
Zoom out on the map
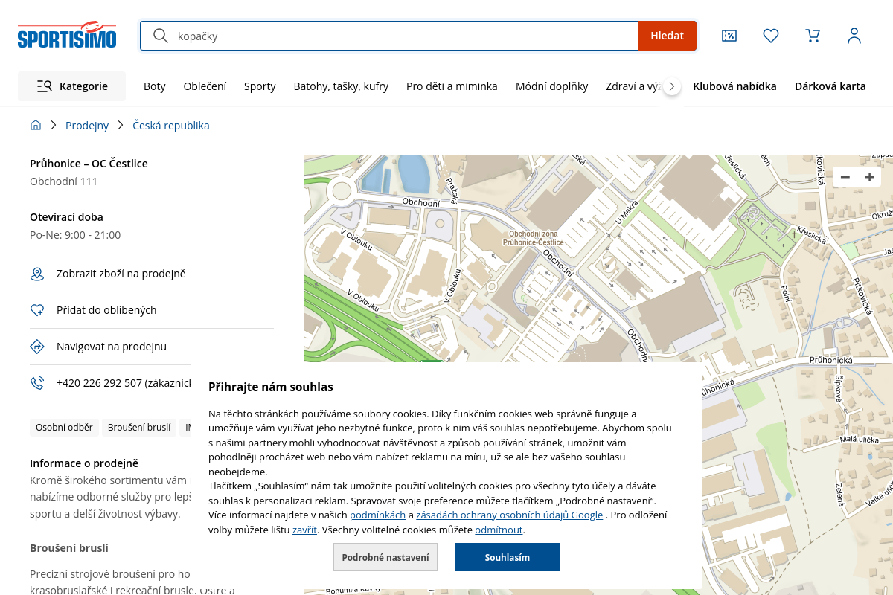(845, 177)
